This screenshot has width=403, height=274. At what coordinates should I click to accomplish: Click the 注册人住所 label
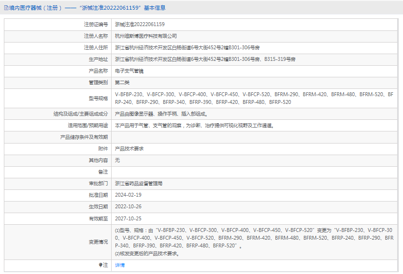click(x=96, y=47)
